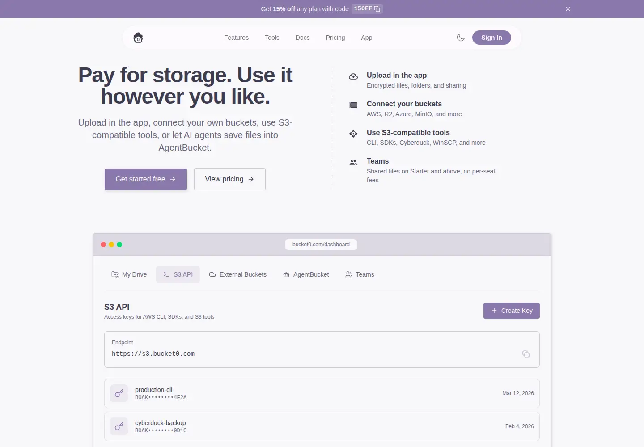
Task: Copy the 15OFF promo code
Action: tap(377, 9)
